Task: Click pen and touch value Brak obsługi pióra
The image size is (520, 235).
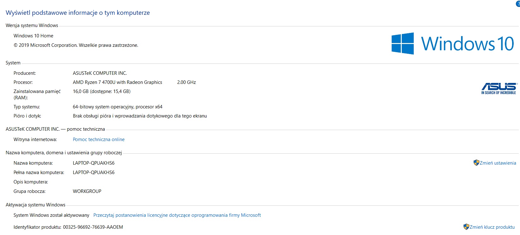Action: coord(140,116)
